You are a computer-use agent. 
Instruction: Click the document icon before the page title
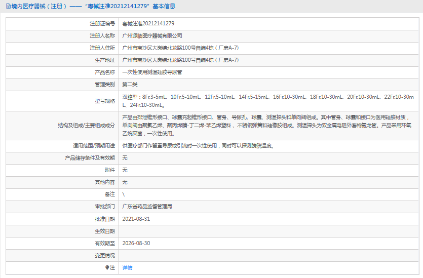click(8, 6)
